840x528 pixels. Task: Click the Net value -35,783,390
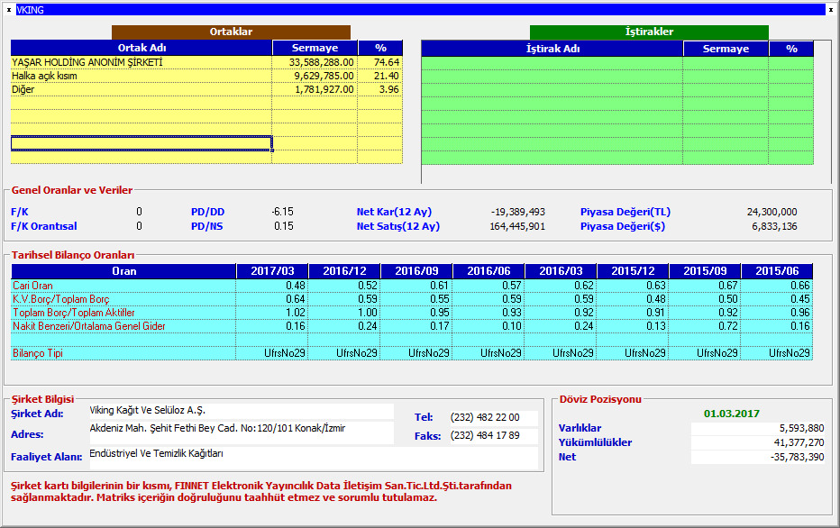pos(757,458)
